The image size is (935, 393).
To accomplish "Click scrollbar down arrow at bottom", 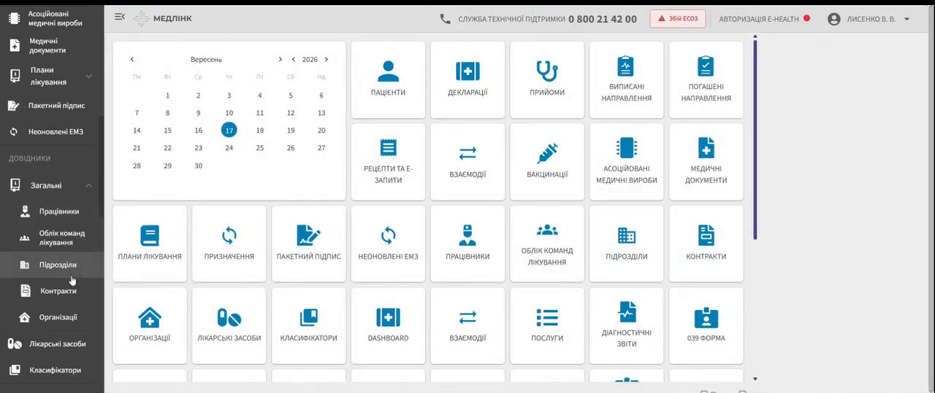I will (x=755, y=379).
